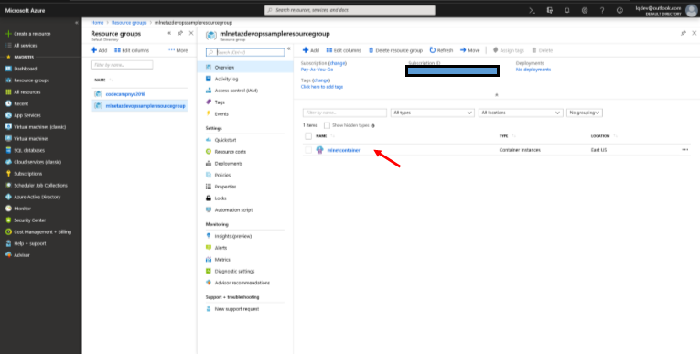Open the ellipsis menu for the mlnetcontainer row
This screenshot has height=354, width=700.
pos(684,150)
